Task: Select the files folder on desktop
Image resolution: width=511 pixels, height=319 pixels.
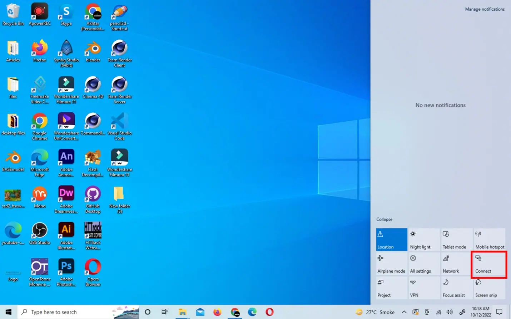Action: pos(13,87)
